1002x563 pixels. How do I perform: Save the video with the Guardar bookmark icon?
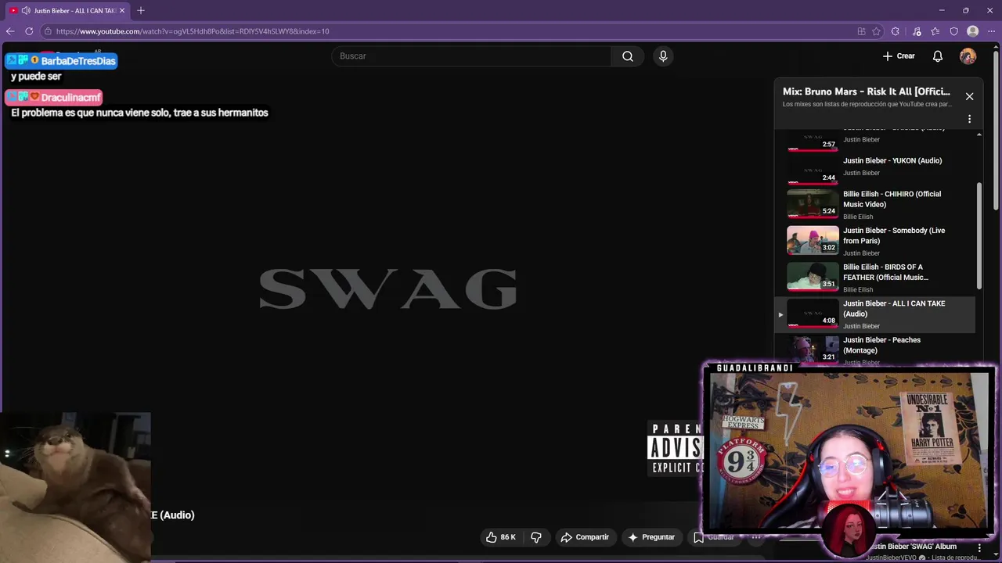tap(698, 537)
